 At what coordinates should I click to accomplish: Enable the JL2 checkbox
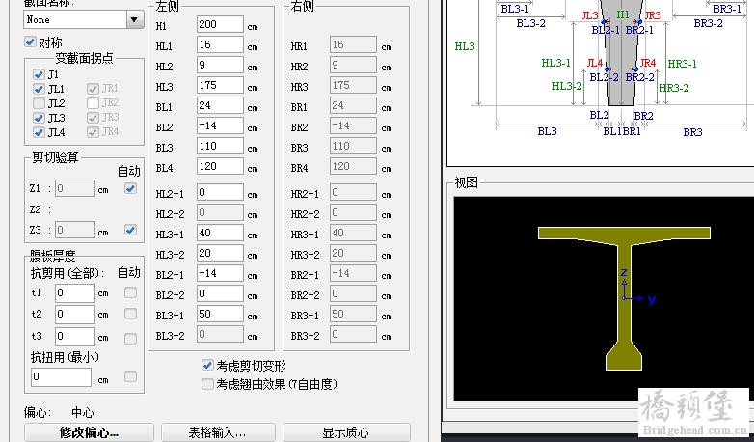pos(39,103)
